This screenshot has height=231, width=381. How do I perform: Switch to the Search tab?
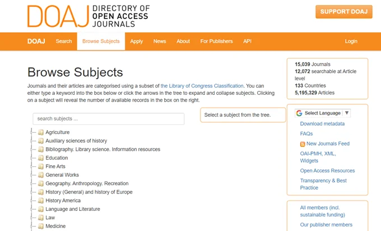(64, 41)
